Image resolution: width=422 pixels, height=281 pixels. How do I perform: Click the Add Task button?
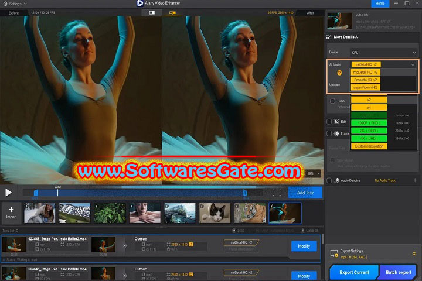pos(305,193)
